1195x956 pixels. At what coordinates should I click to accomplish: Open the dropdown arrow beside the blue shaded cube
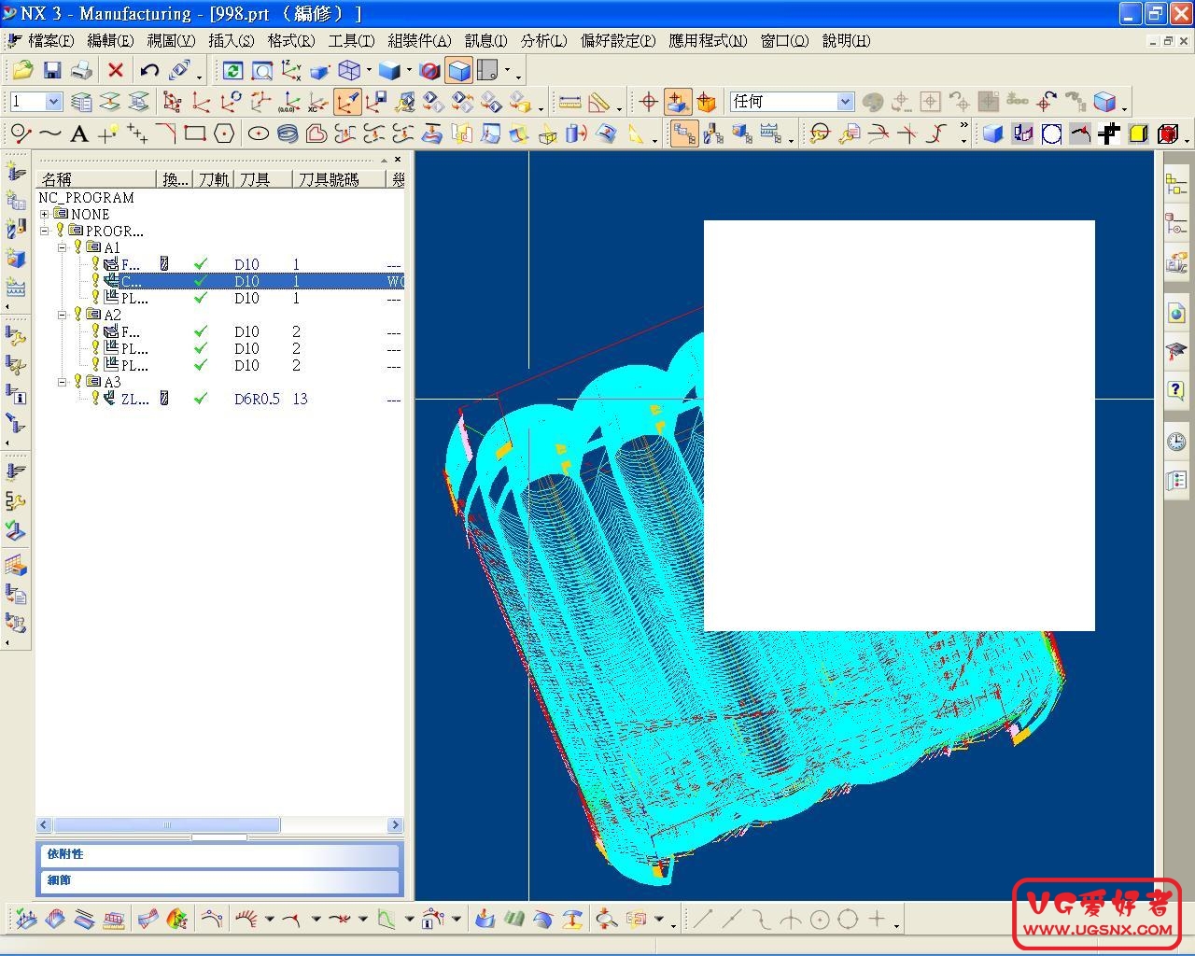pos(409,71)
